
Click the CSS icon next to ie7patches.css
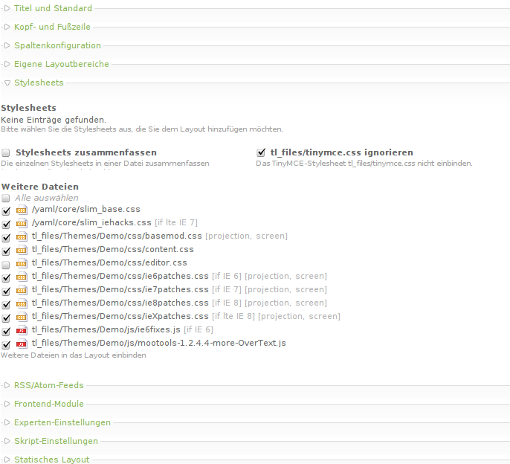coord(22,290)
